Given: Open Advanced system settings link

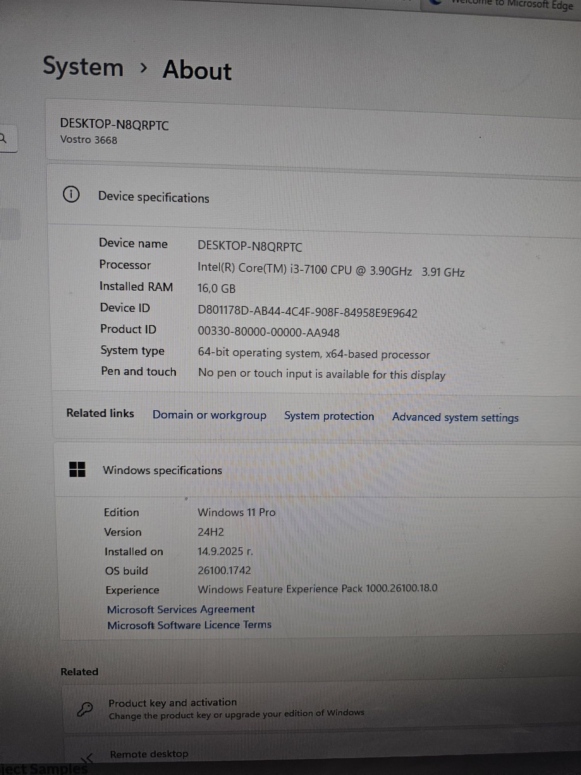Looking at the screenshot, I should pyautogui.click(x=455, y=417).
